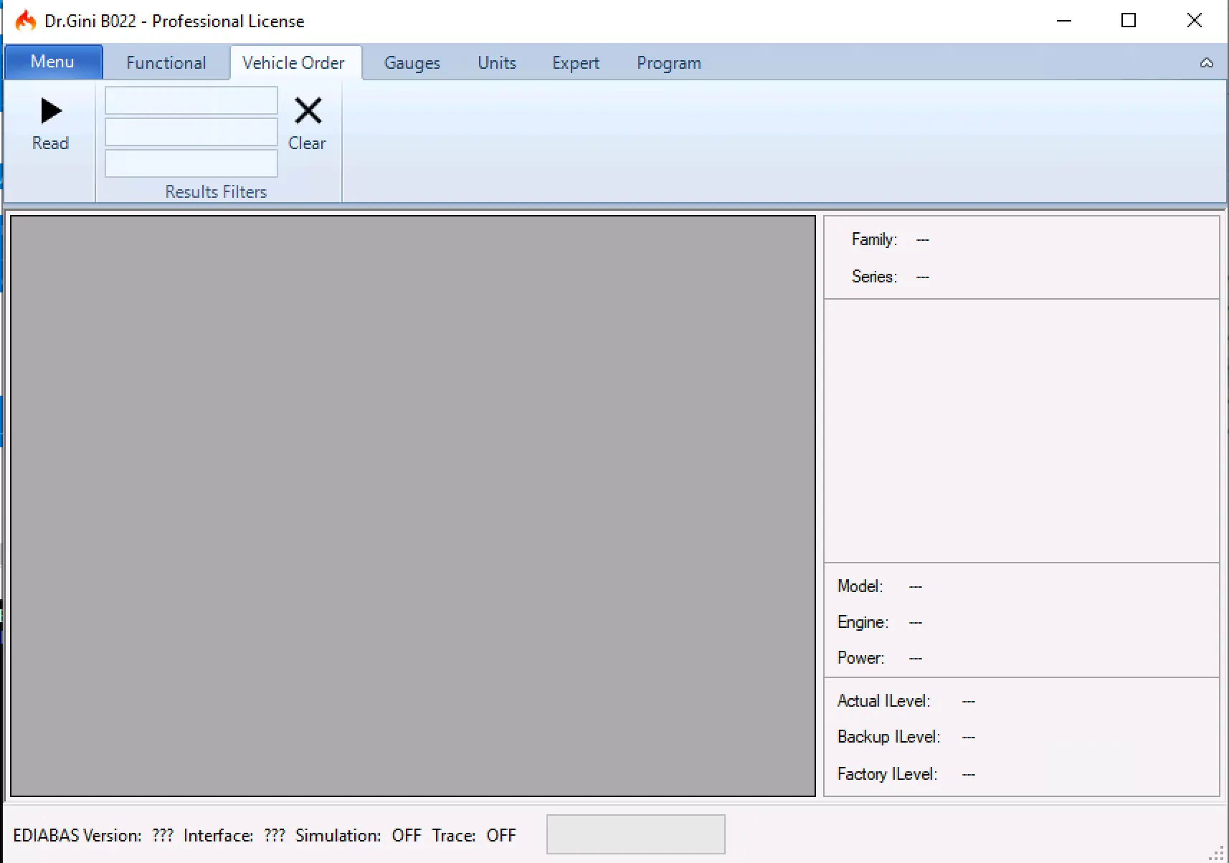
Task: Focus the first Results Filters text box
Action: pos(191,101)
